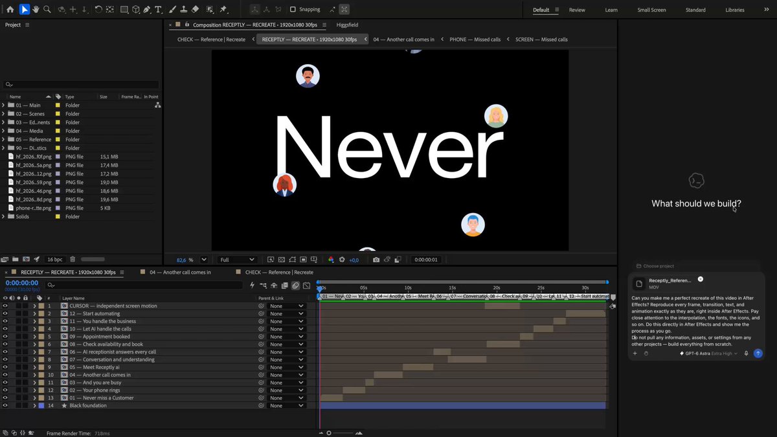
Task: Click the yellow label swatch of 02 — Scenes
Action: pos(58,114)
